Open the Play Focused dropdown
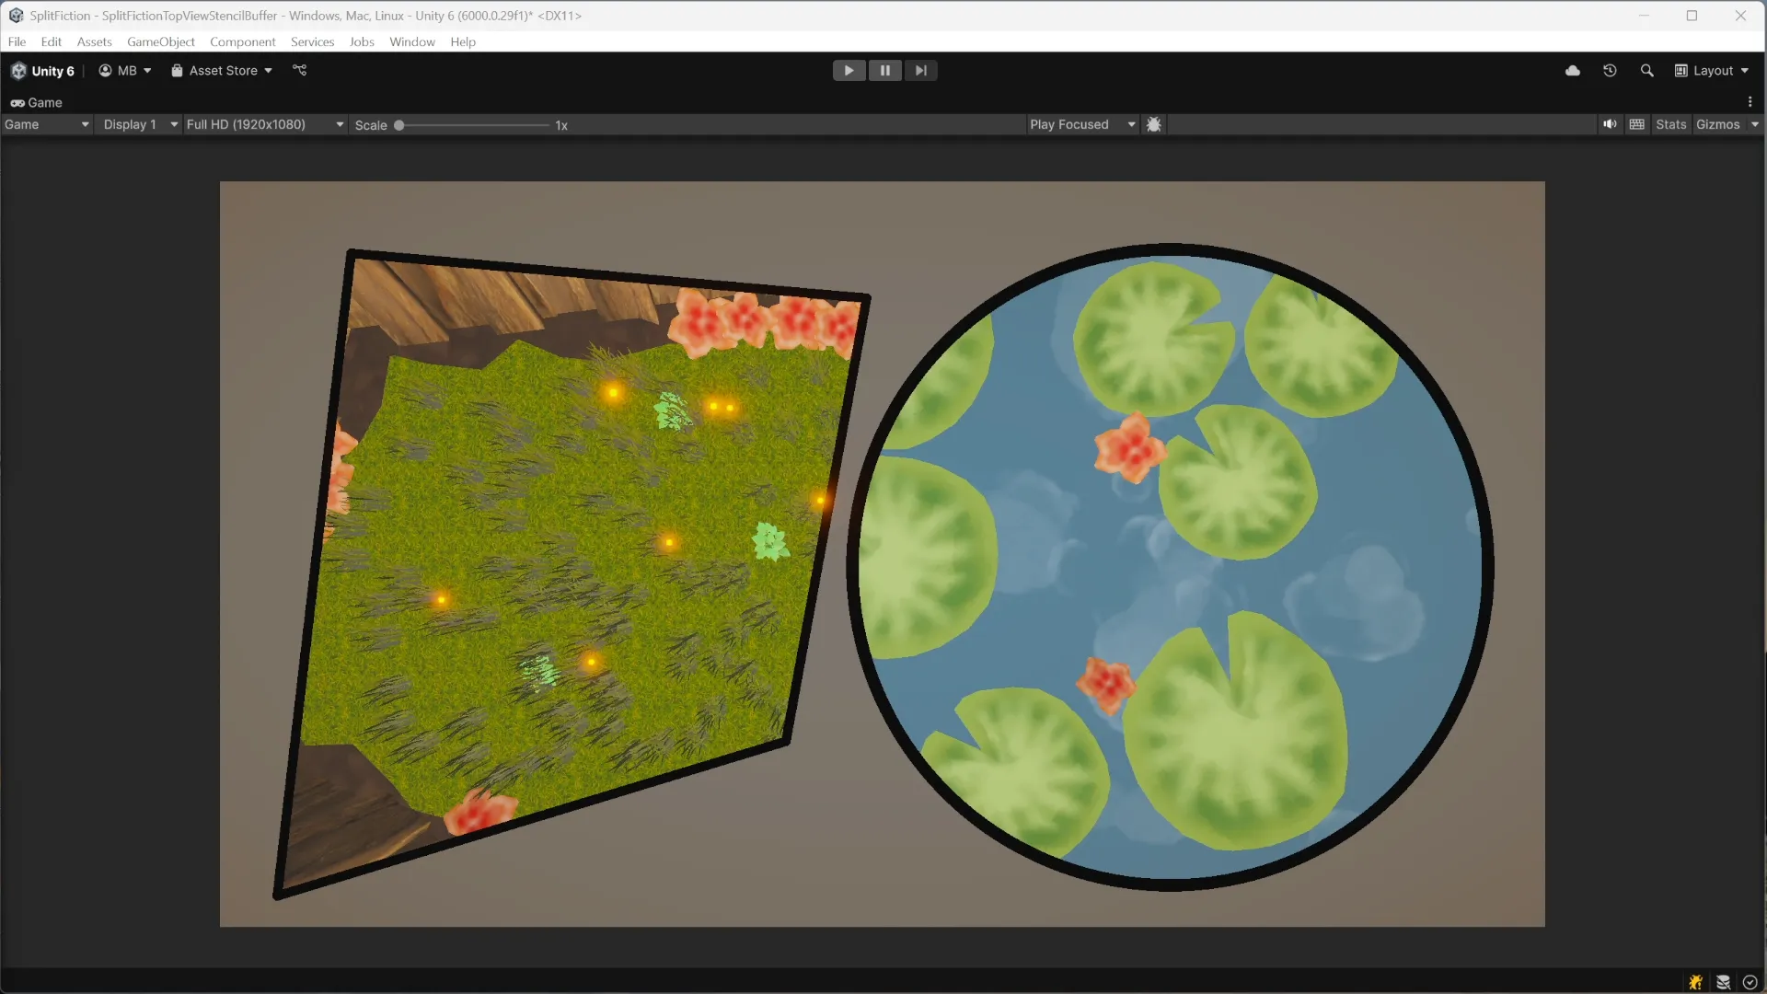The width and height of the screenshot is (1767, 994). [1081, 124]
